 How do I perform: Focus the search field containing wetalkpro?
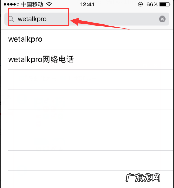pyautogui.click(x=87, y=19)
